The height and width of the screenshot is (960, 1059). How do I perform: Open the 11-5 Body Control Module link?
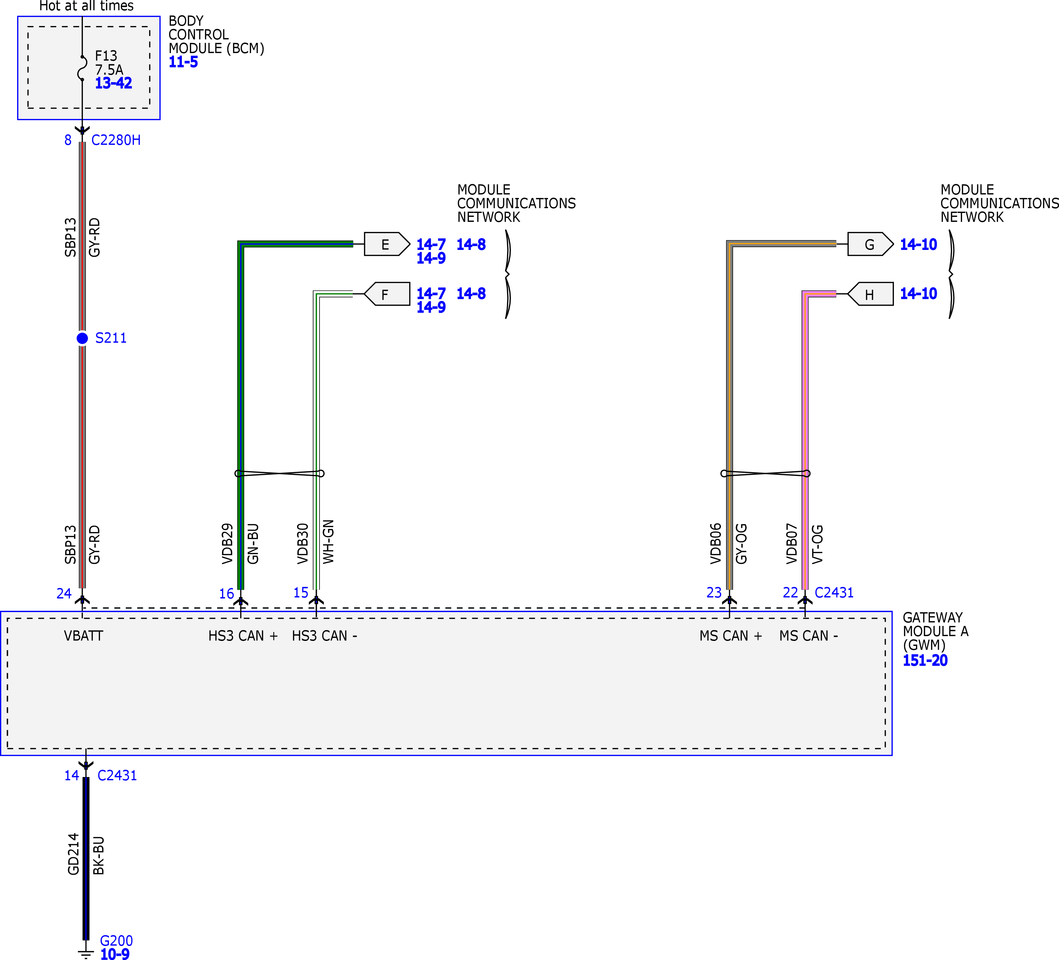point(183,62)
